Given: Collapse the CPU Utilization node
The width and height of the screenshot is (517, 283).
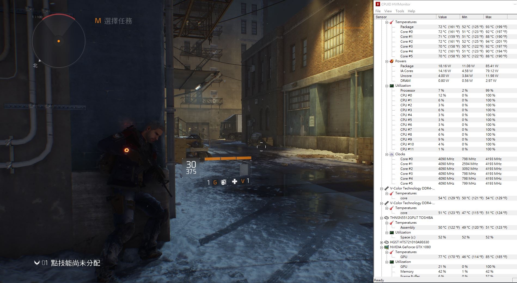Looking at the screenshot, I should [387, 86].
